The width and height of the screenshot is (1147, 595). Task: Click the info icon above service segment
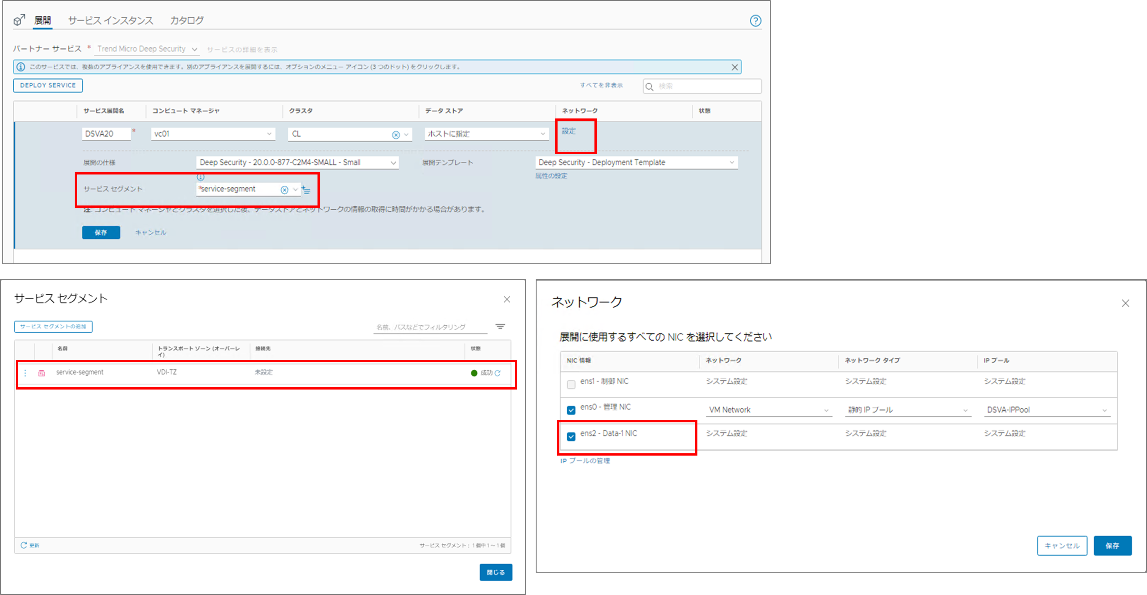tap(200, 177)
